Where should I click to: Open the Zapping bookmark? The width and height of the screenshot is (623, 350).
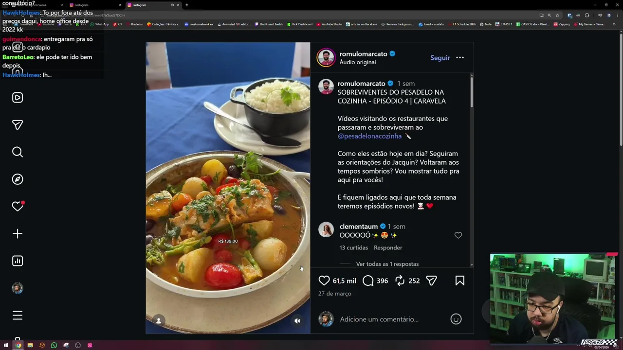coord(562,24)
